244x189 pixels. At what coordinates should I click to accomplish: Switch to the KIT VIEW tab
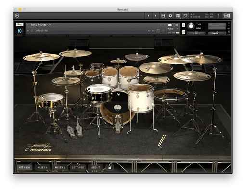(x=25, y=167)
